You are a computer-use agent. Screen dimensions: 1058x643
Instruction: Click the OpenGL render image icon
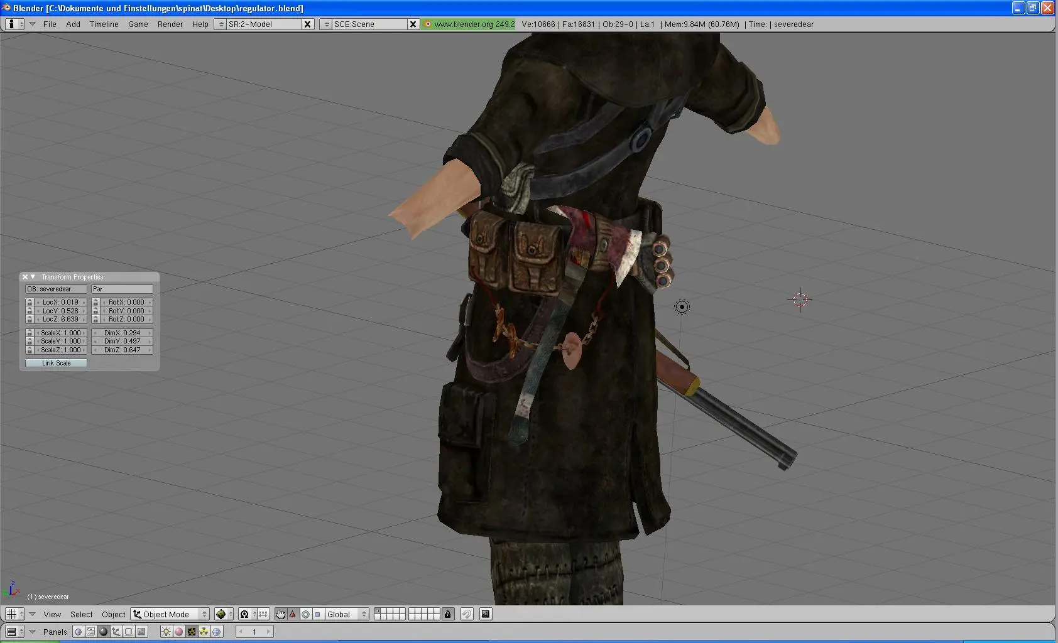point(486,614)
